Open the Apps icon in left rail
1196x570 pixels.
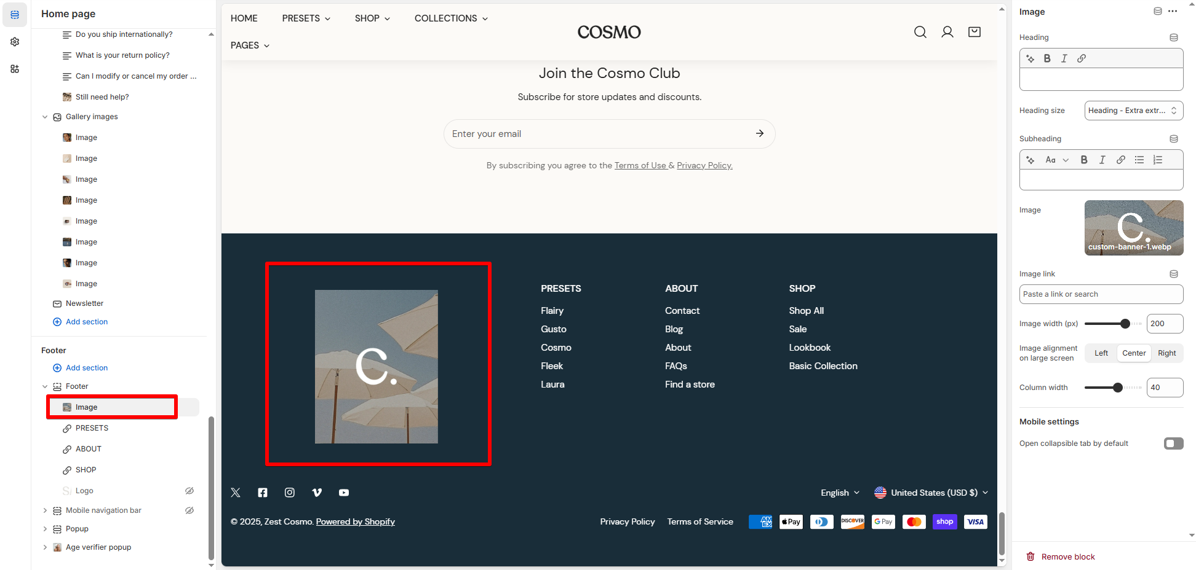tap(15, 69)
